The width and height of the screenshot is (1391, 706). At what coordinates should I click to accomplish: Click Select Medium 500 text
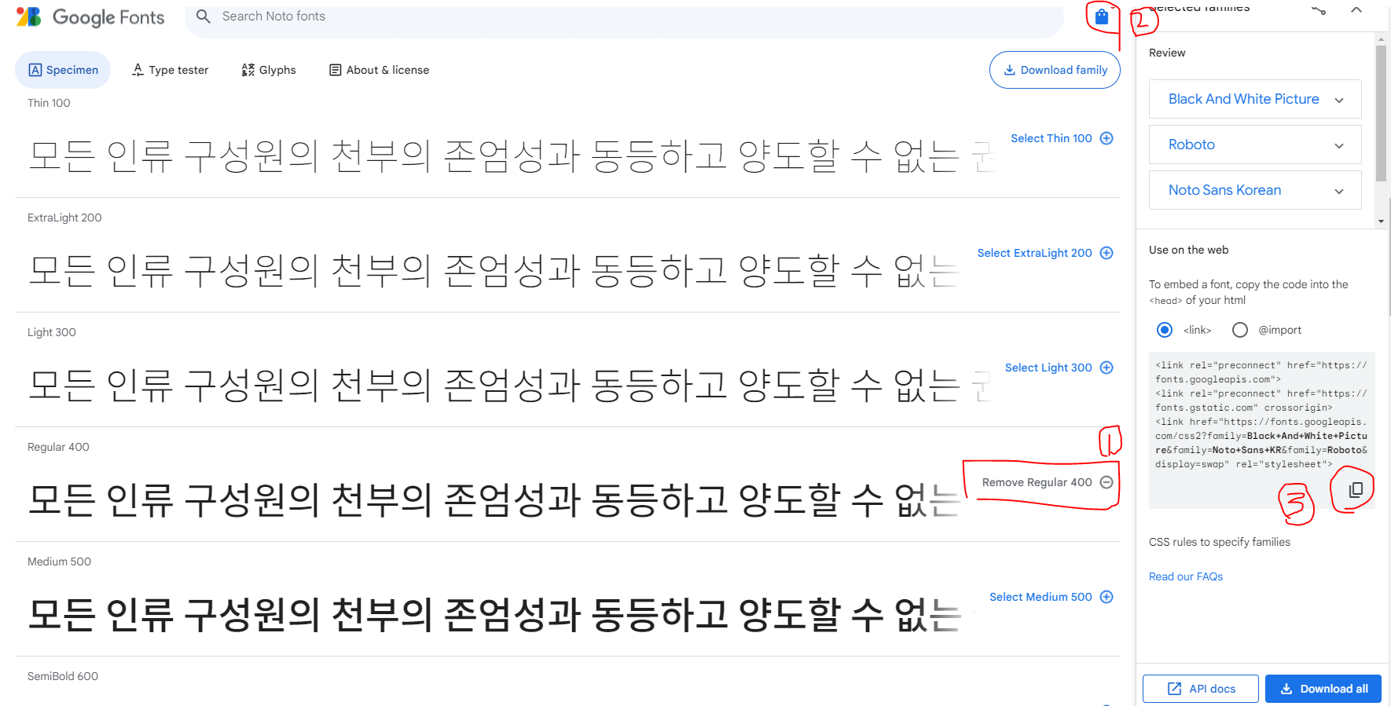click(x=1040, y=597)
